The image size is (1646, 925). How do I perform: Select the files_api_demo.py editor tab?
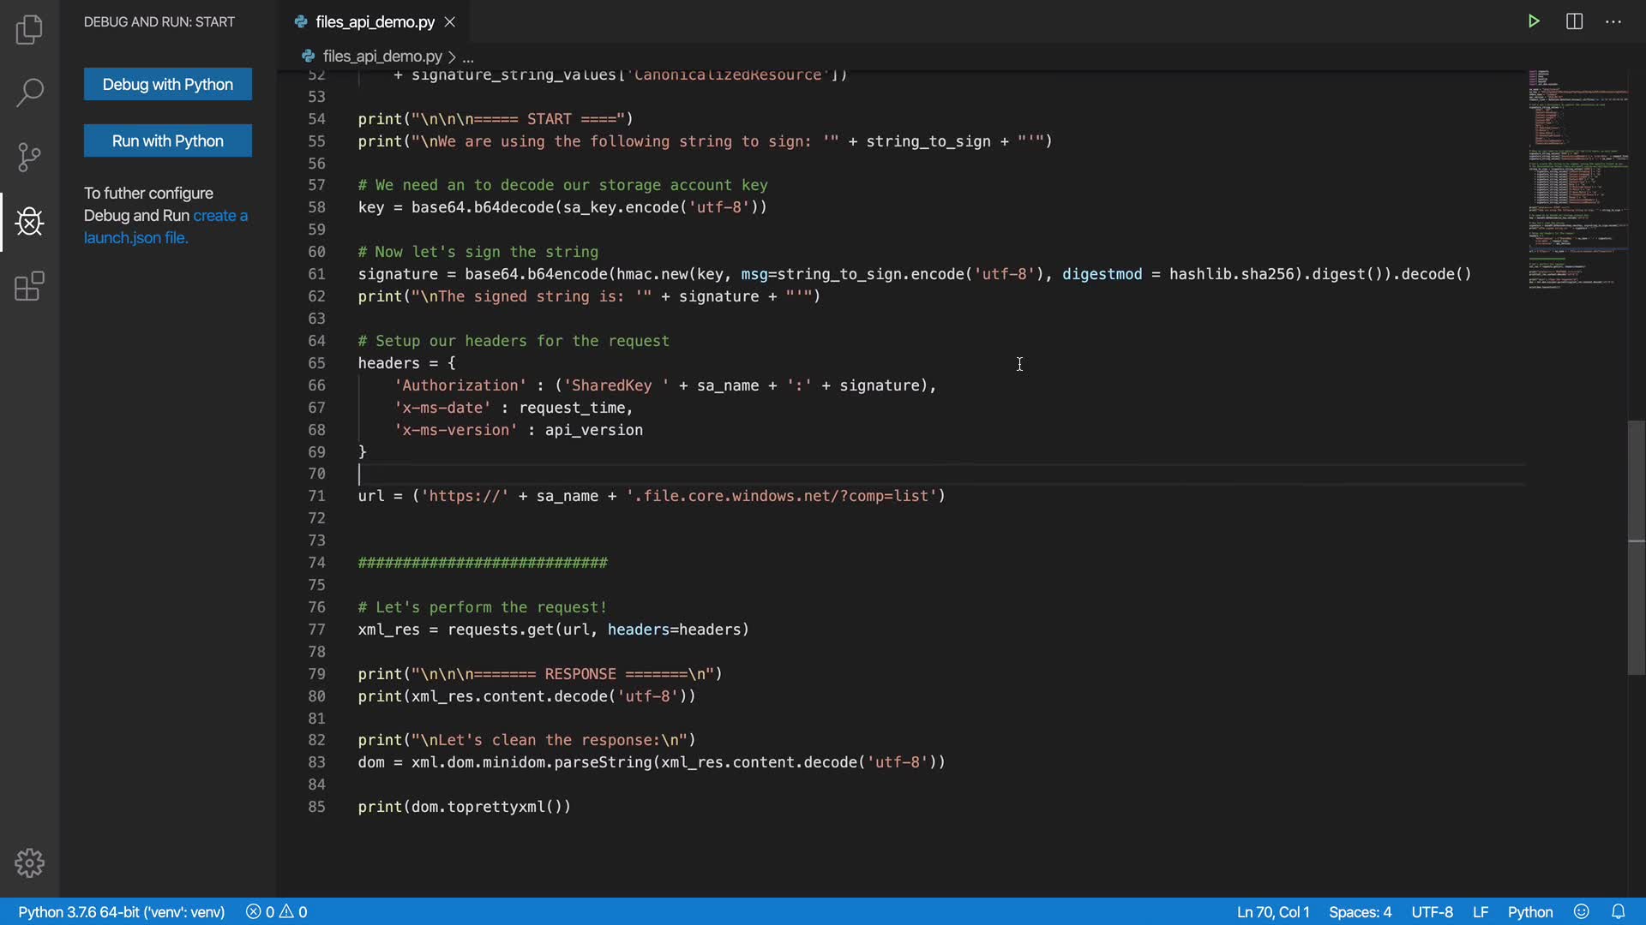click(x=375, y=22)
